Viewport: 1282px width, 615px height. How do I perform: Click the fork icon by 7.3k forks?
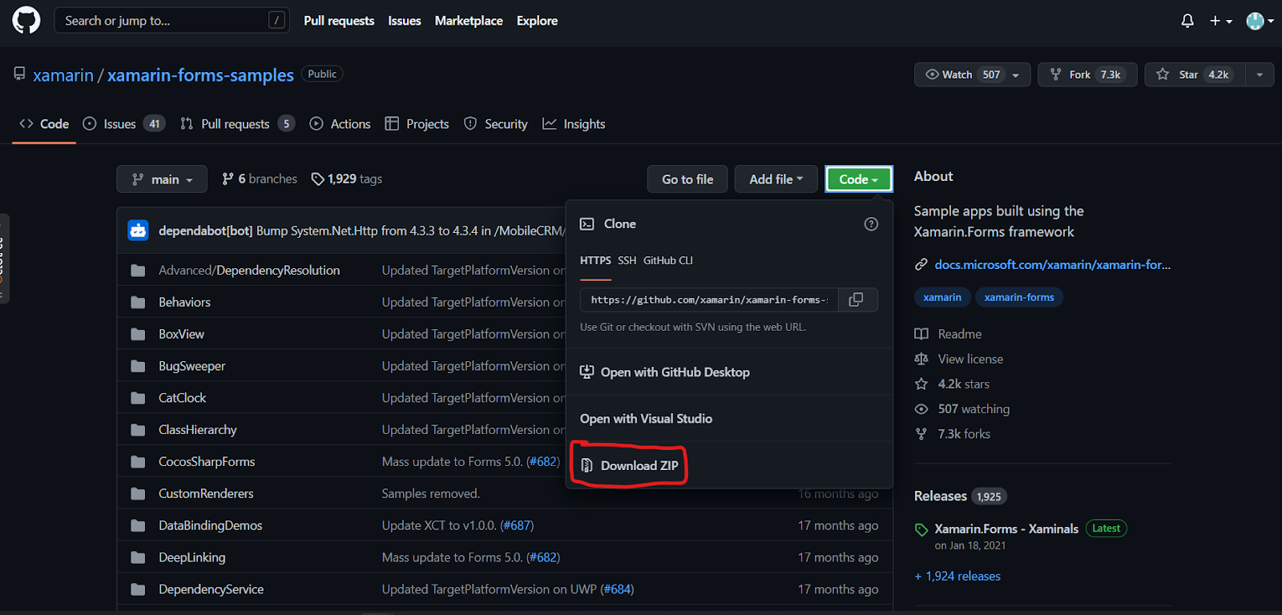[921, 434]
